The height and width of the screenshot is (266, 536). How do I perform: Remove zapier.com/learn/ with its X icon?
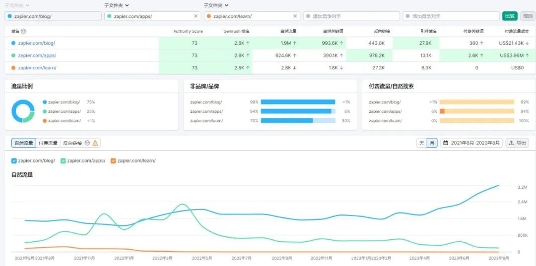[295, 16]
